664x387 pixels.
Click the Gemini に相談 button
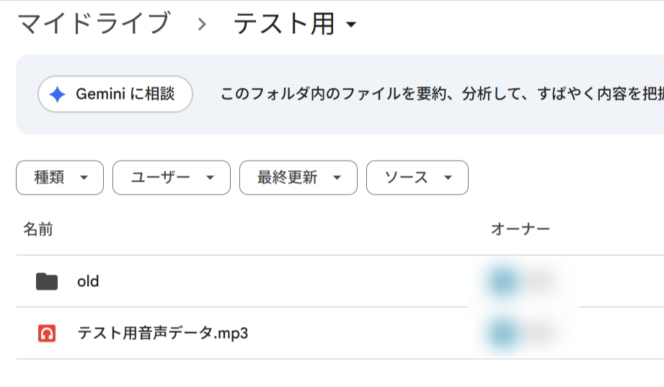tap(115, 94)
